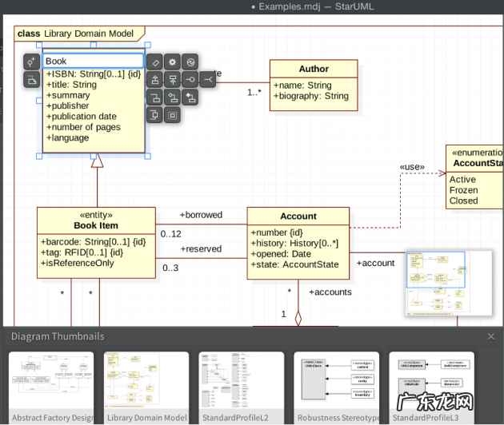
Task: Click the Add Sub-Class quick-edit icon
Action: click(x=156, y=79)
